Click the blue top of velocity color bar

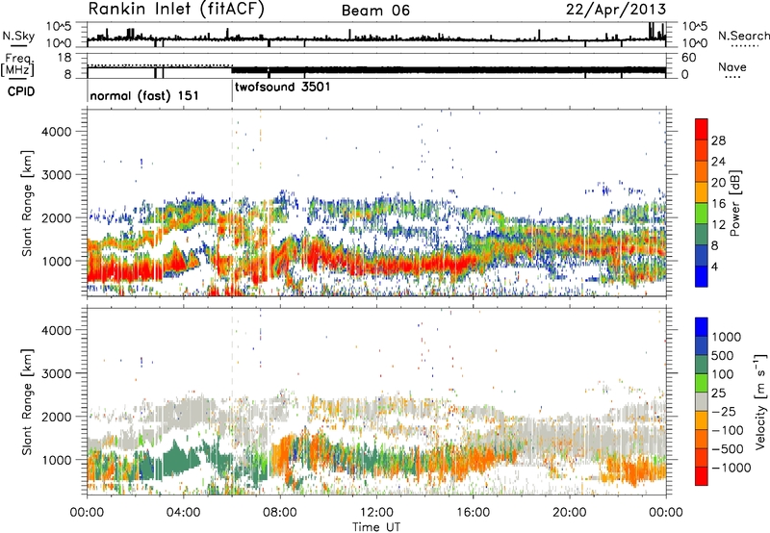click(x=702, y=327)
